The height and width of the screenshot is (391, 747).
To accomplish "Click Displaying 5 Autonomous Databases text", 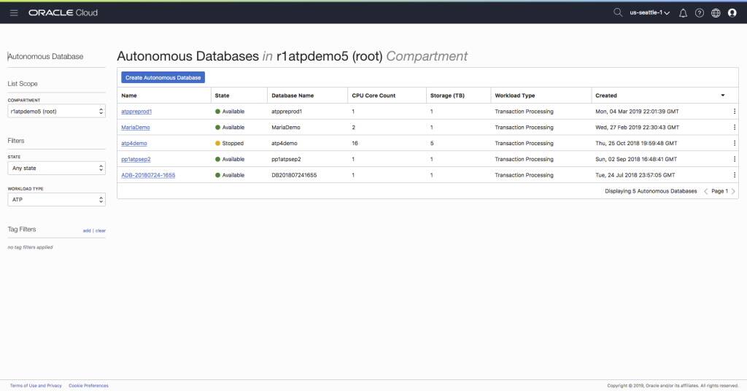I will pos(651,191).
